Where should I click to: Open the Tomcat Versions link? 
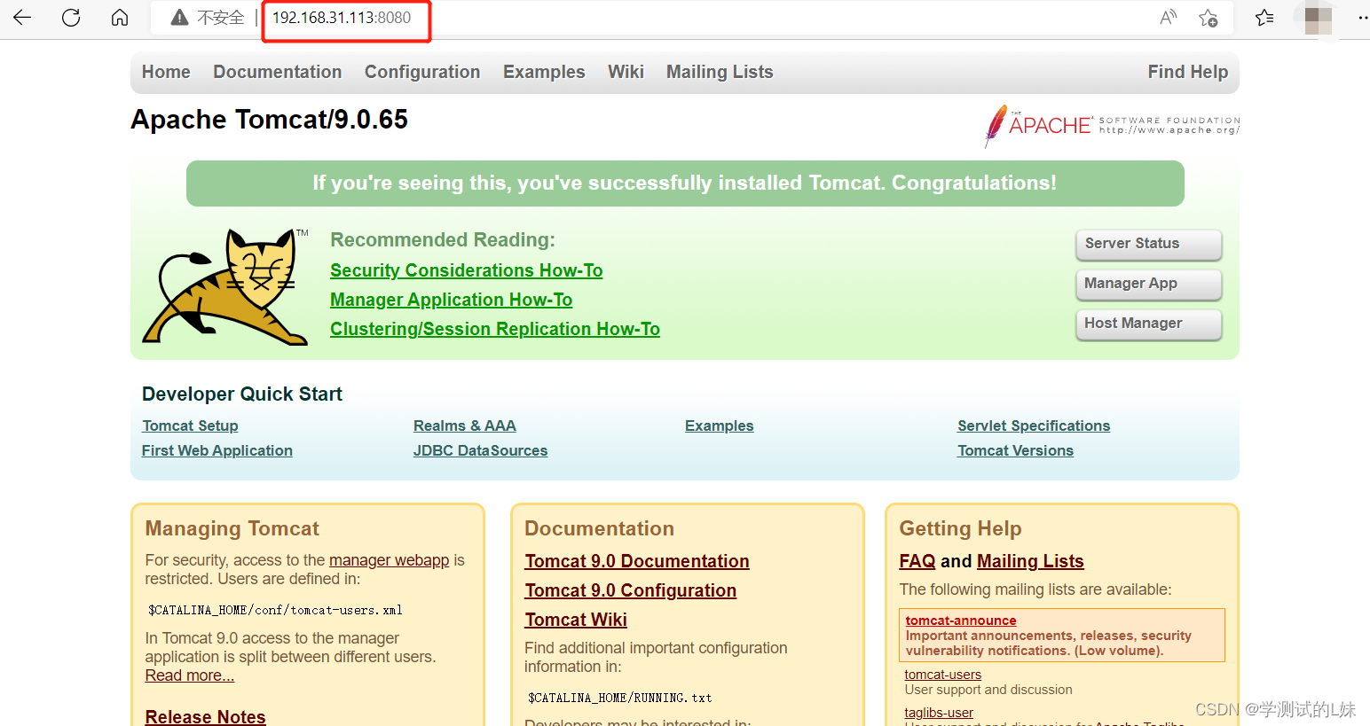1015,450
